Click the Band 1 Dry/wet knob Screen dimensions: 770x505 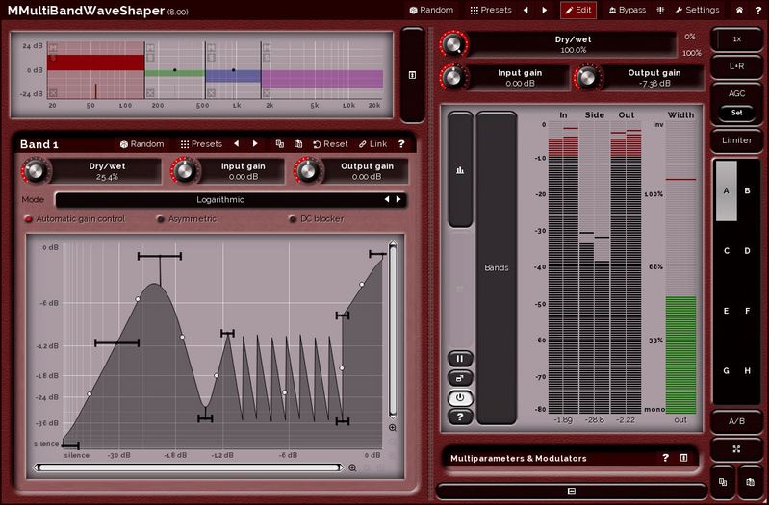point(35,171)
